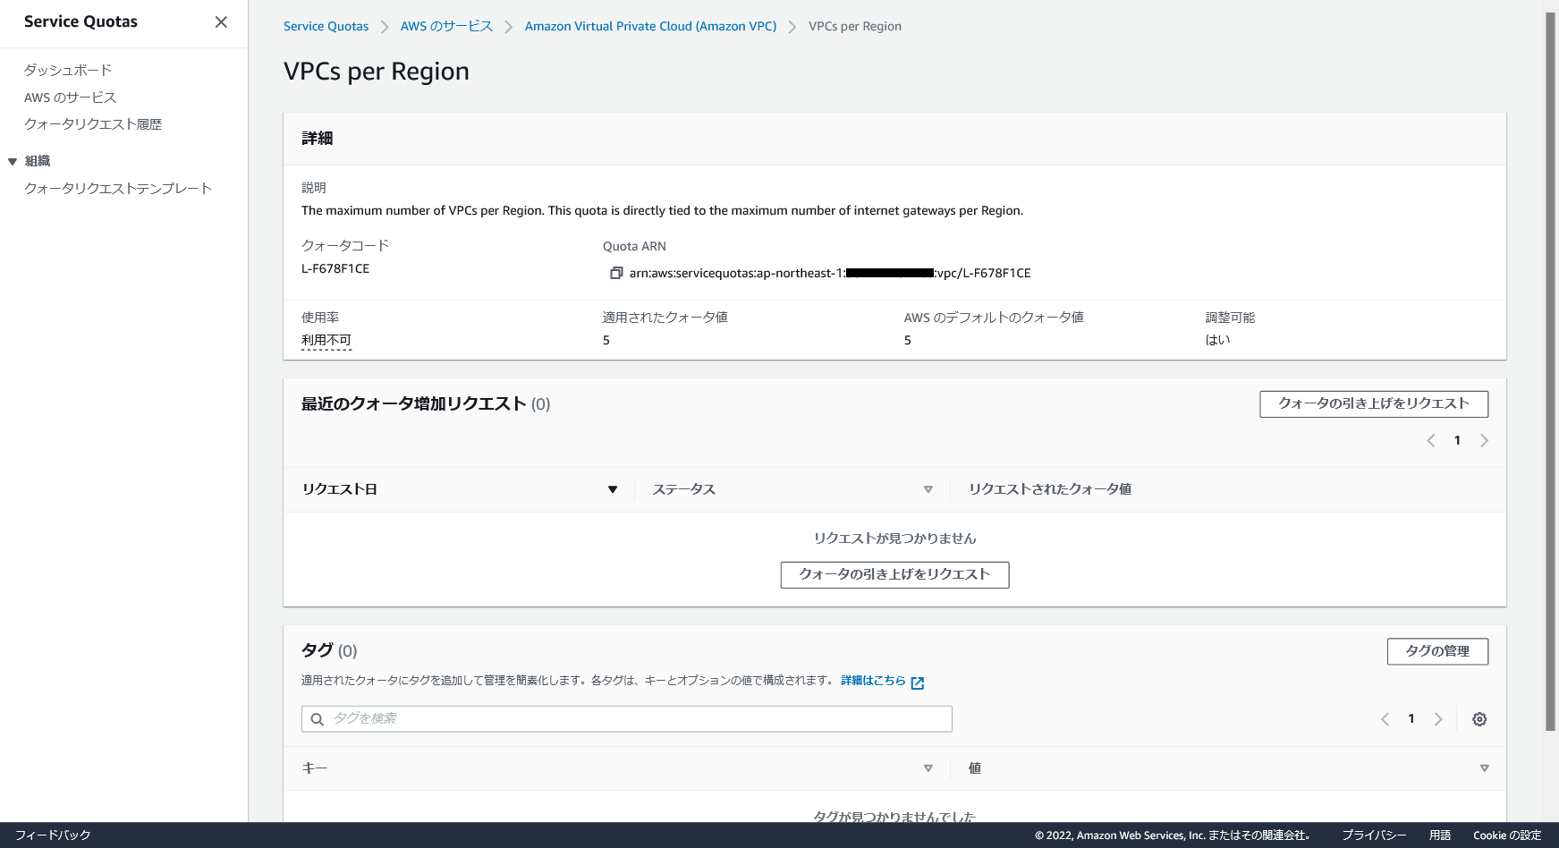Click the Quota ARN value text
The image size is (1559, 848).
click(x=830, y=274)
